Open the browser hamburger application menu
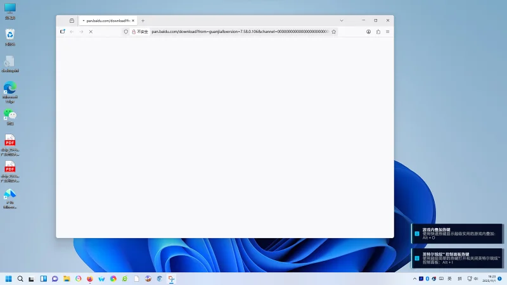The height and width of the screenshot is (285, 507). click(x=388, y=32)
